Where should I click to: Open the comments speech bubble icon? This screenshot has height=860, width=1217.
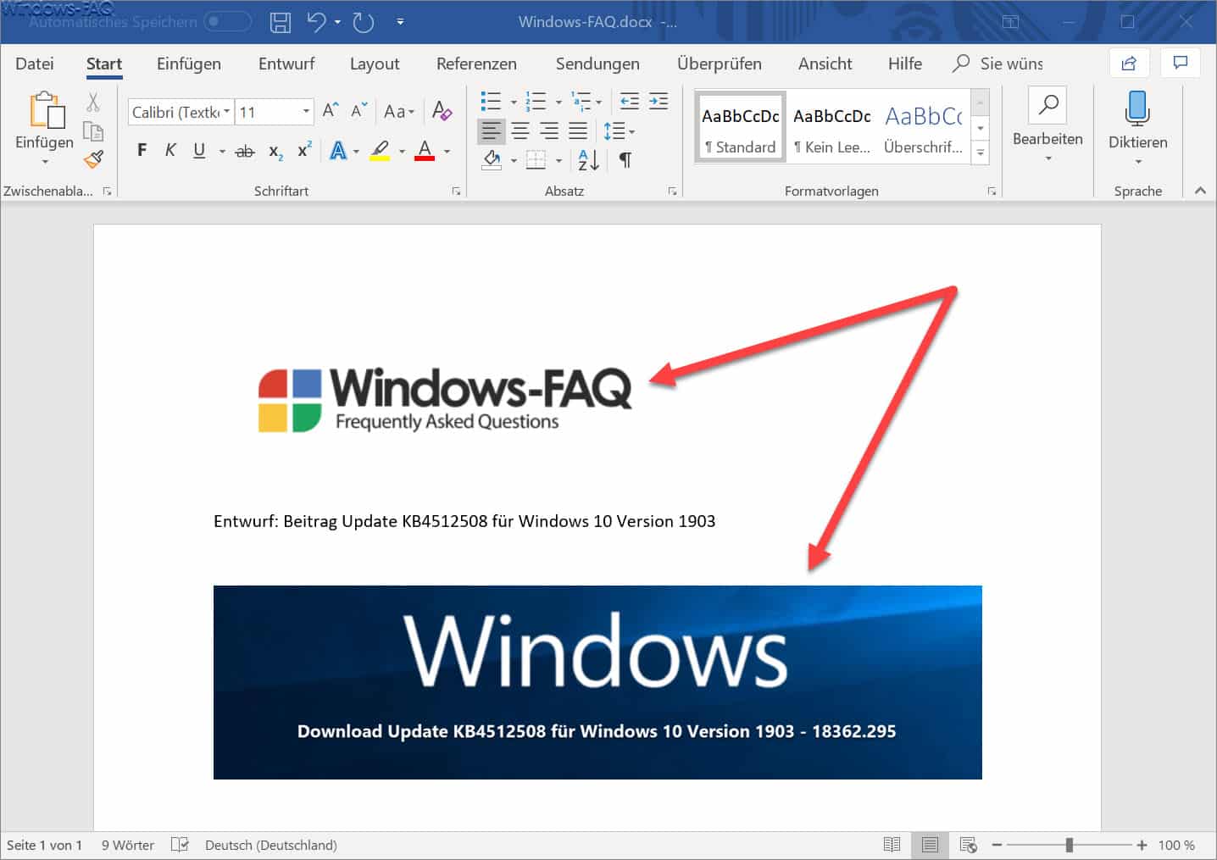[1181, 63]
